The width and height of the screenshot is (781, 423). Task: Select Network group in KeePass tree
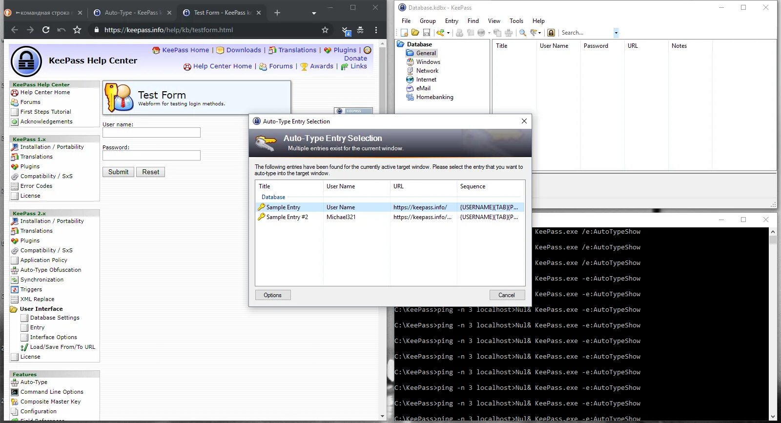(423, 71)
